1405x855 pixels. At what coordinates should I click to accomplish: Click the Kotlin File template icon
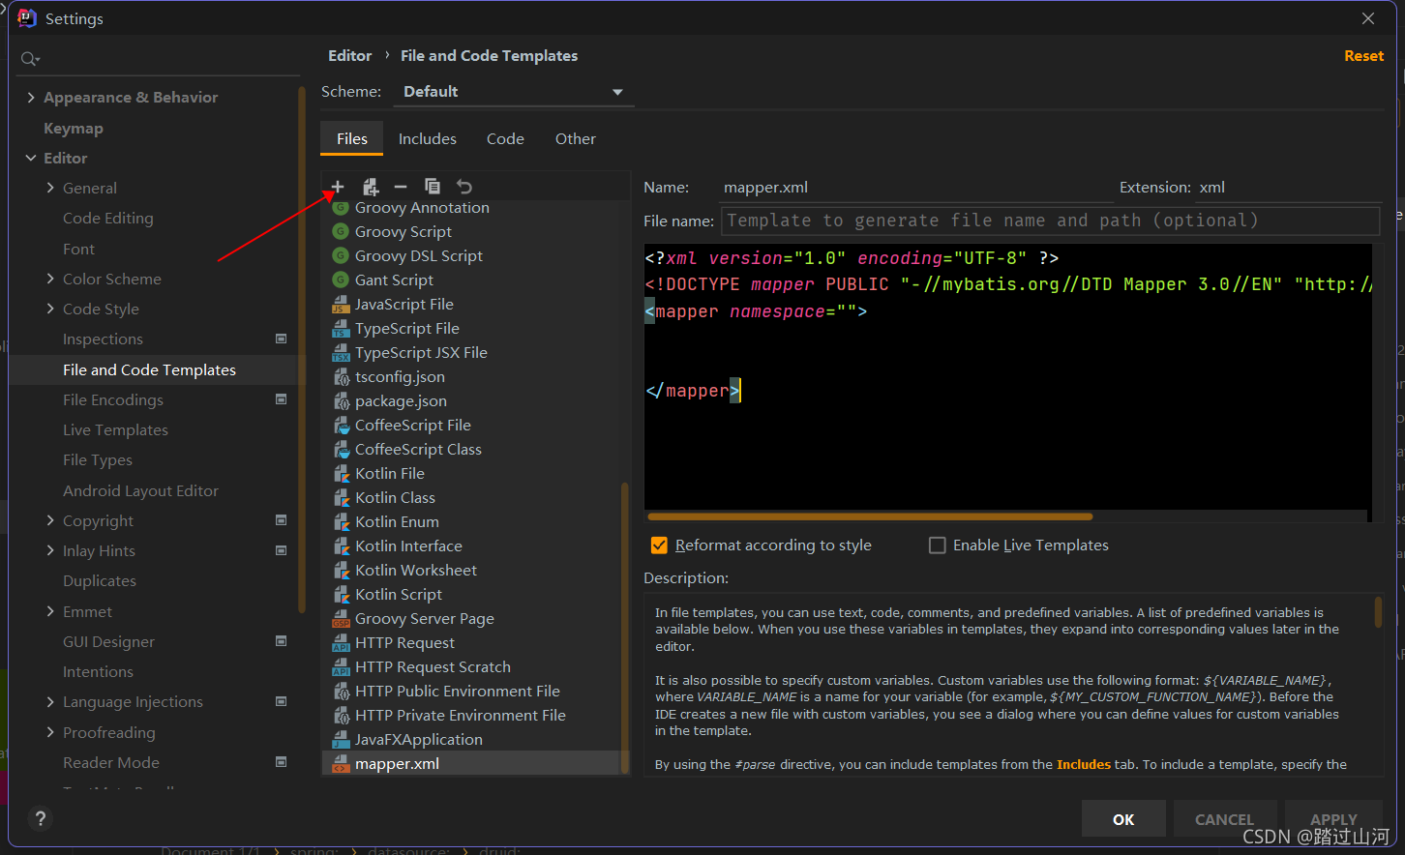(341, 474)
